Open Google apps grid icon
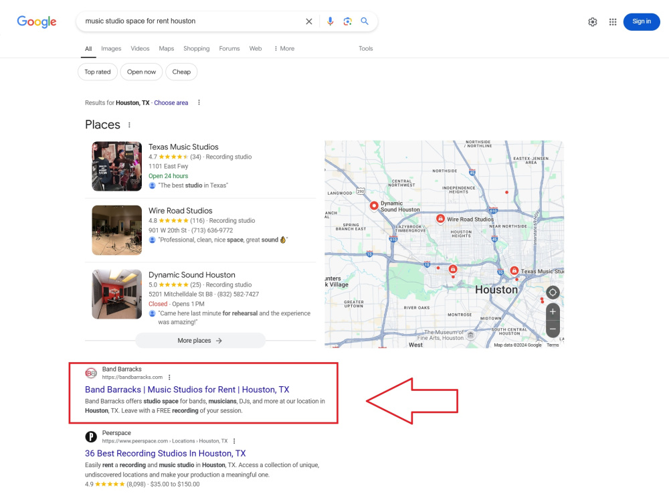Image resolution: width=669 pixels, height=502 pixels. point(613,22)
